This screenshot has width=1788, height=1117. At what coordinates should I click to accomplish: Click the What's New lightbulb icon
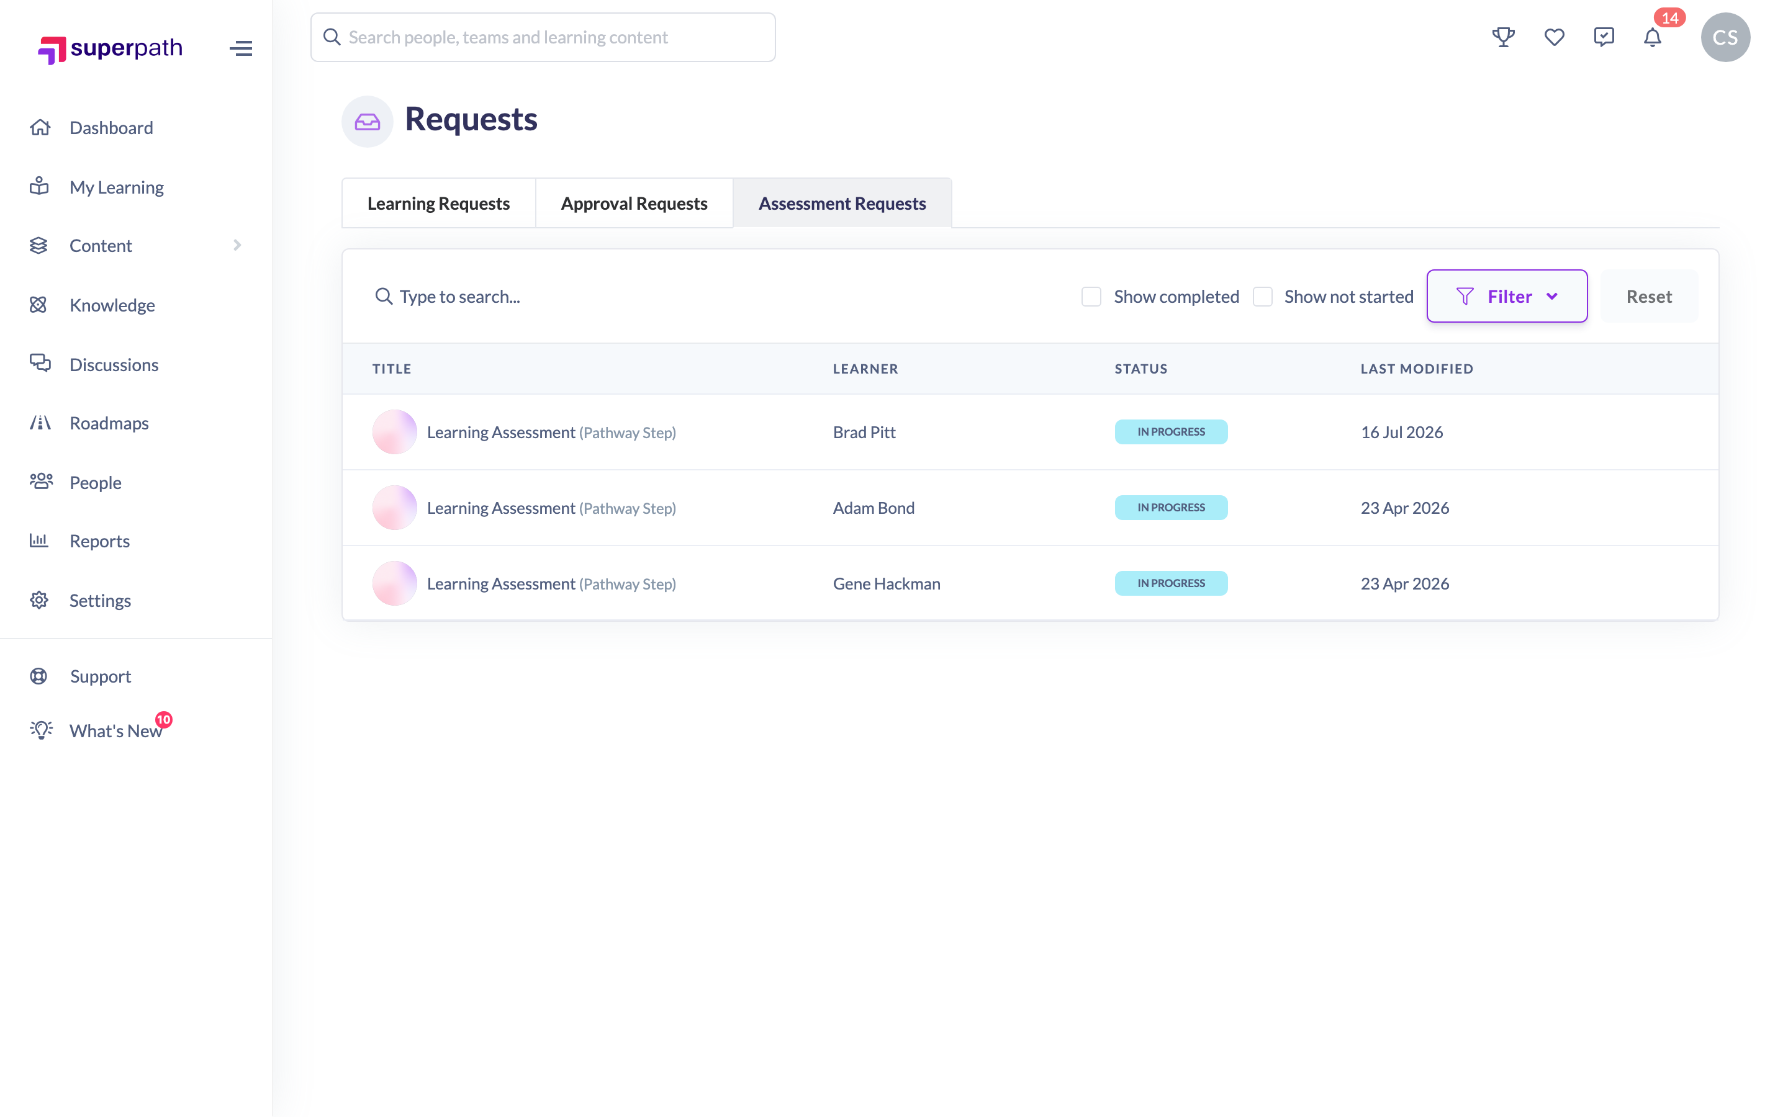coord(40,730)
